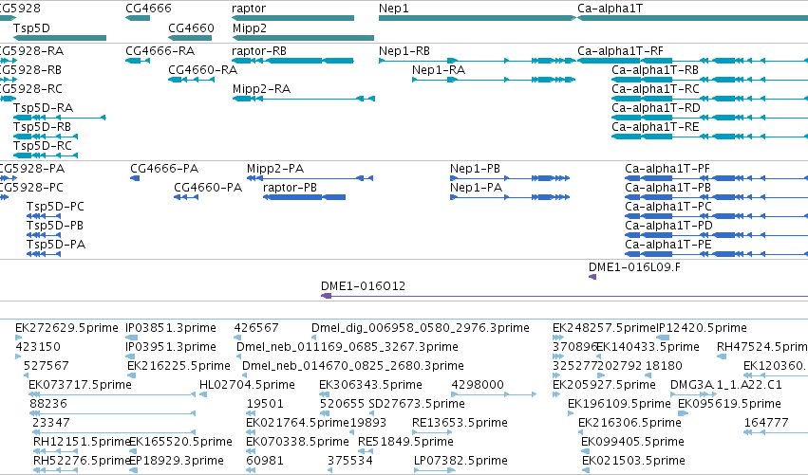Select transcript Nep1-RA
The height and width of the screenshot is (475, 808).
point(494,80)
